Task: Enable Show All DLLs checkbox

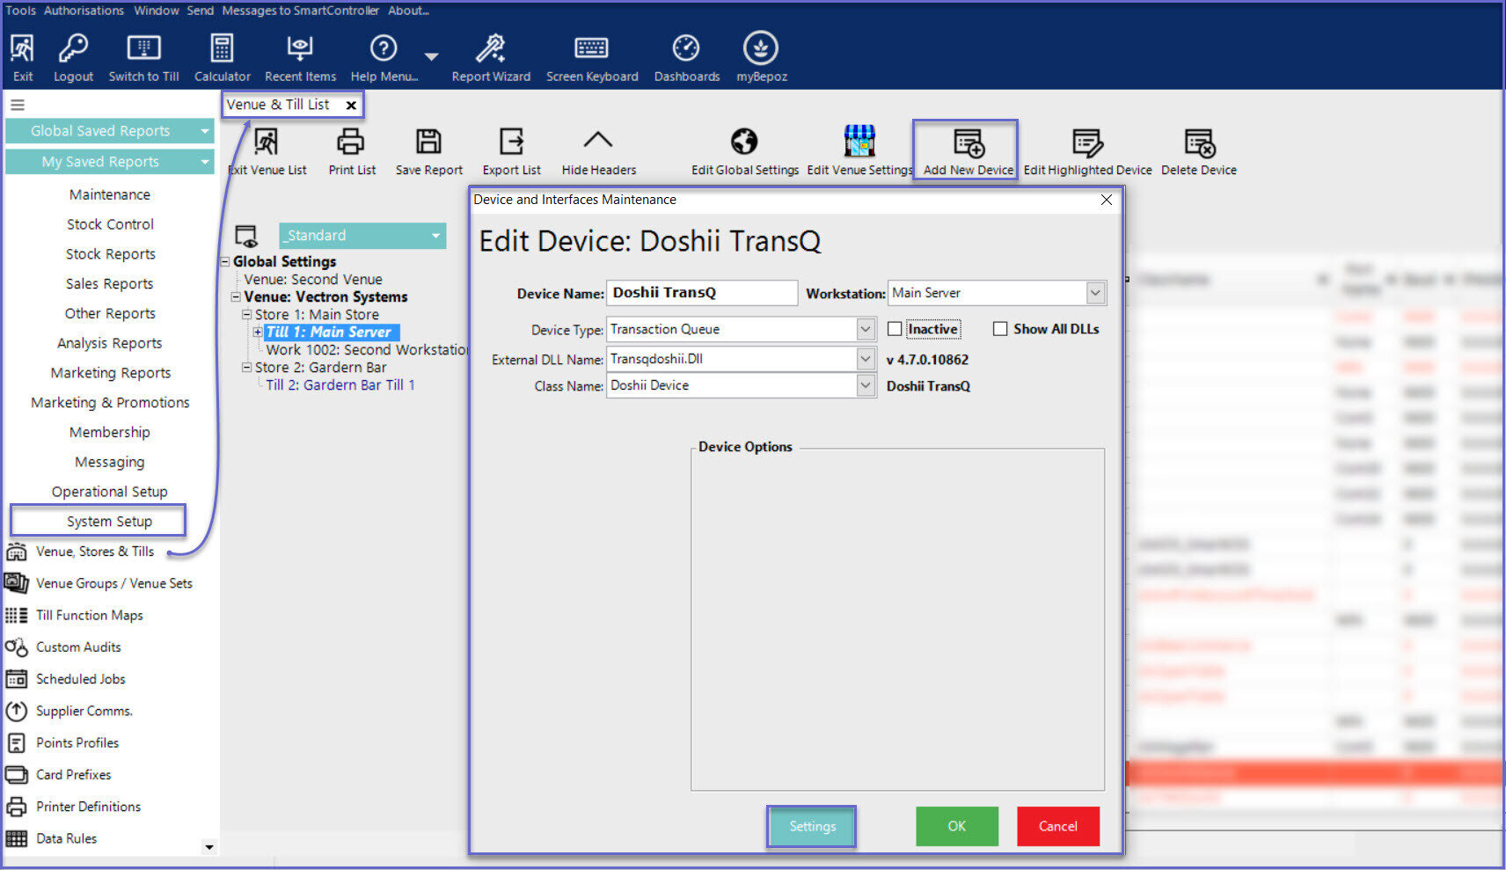Action: pos(1000,329)
